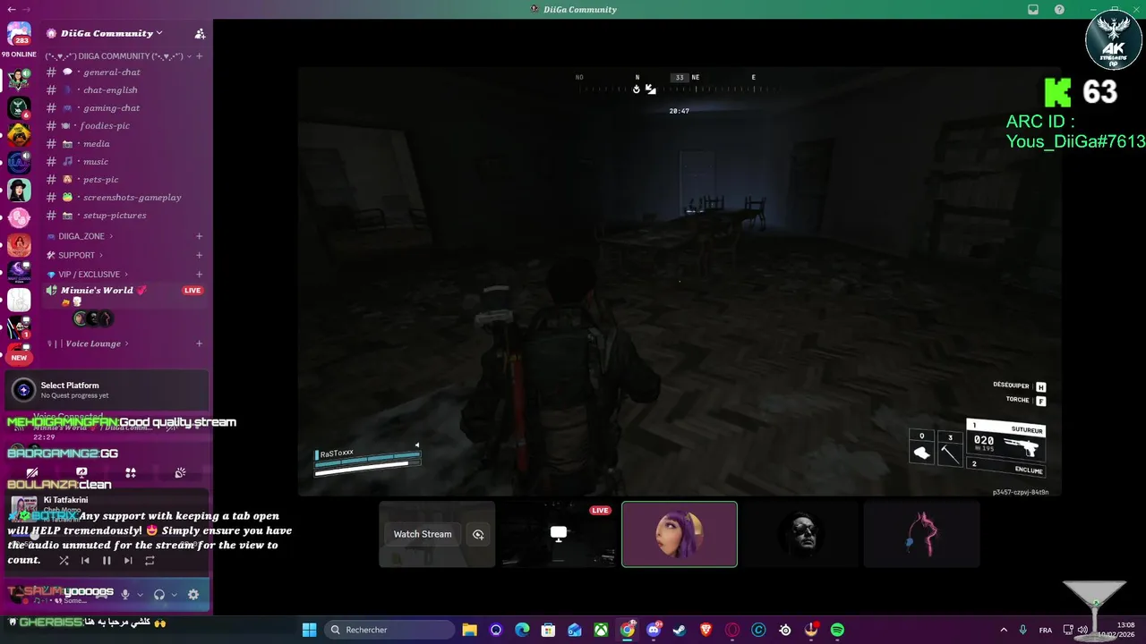This screenshot has height=644, width=1146.
Task: Skip to next track in Spotify player
Action: pyautogui.click(x=128, y=561)
